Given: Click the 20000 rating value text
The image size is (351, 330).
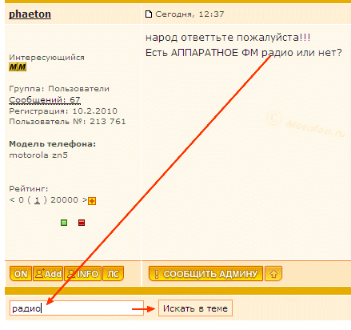Looking at the screenshot, I should (x=65, y=200).
